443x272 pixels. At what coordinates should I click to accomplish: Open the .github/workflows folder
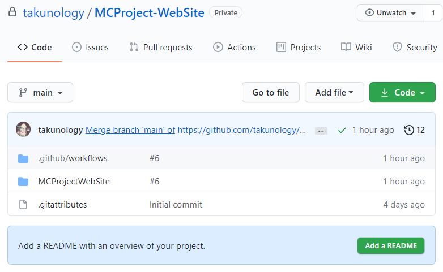(x=73, y=158)
